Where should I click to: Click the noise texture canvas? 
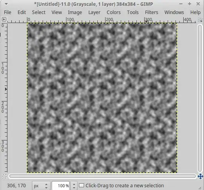(x=102, y=98)
